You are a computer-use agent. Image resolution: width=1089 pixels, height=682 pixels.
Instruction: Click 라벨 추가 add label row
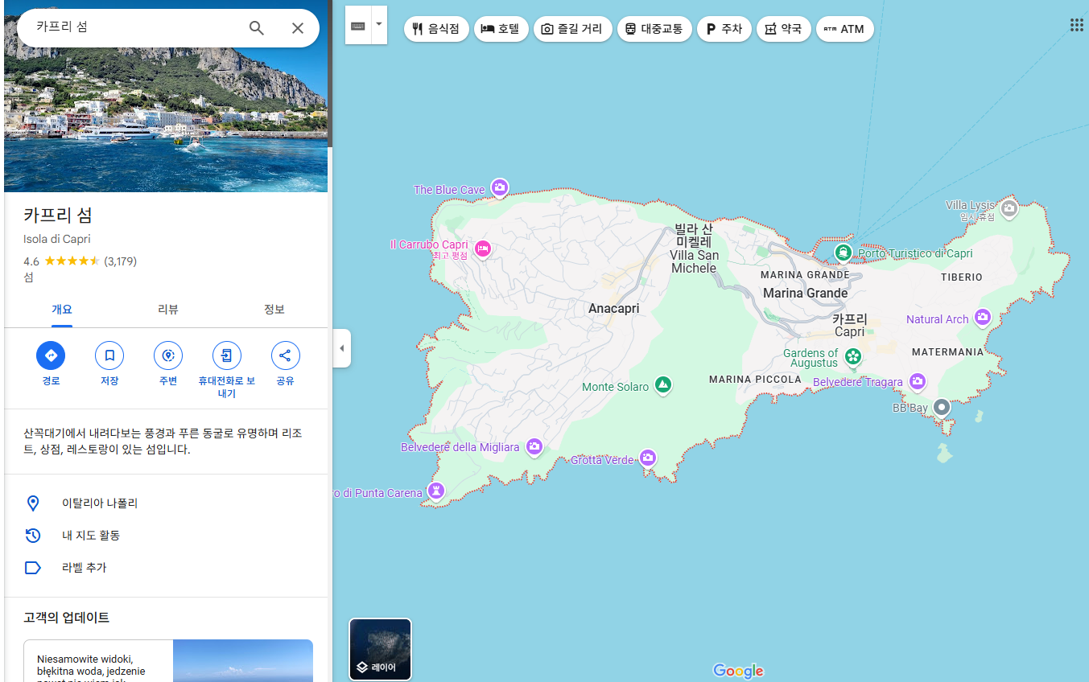(167, 568)
